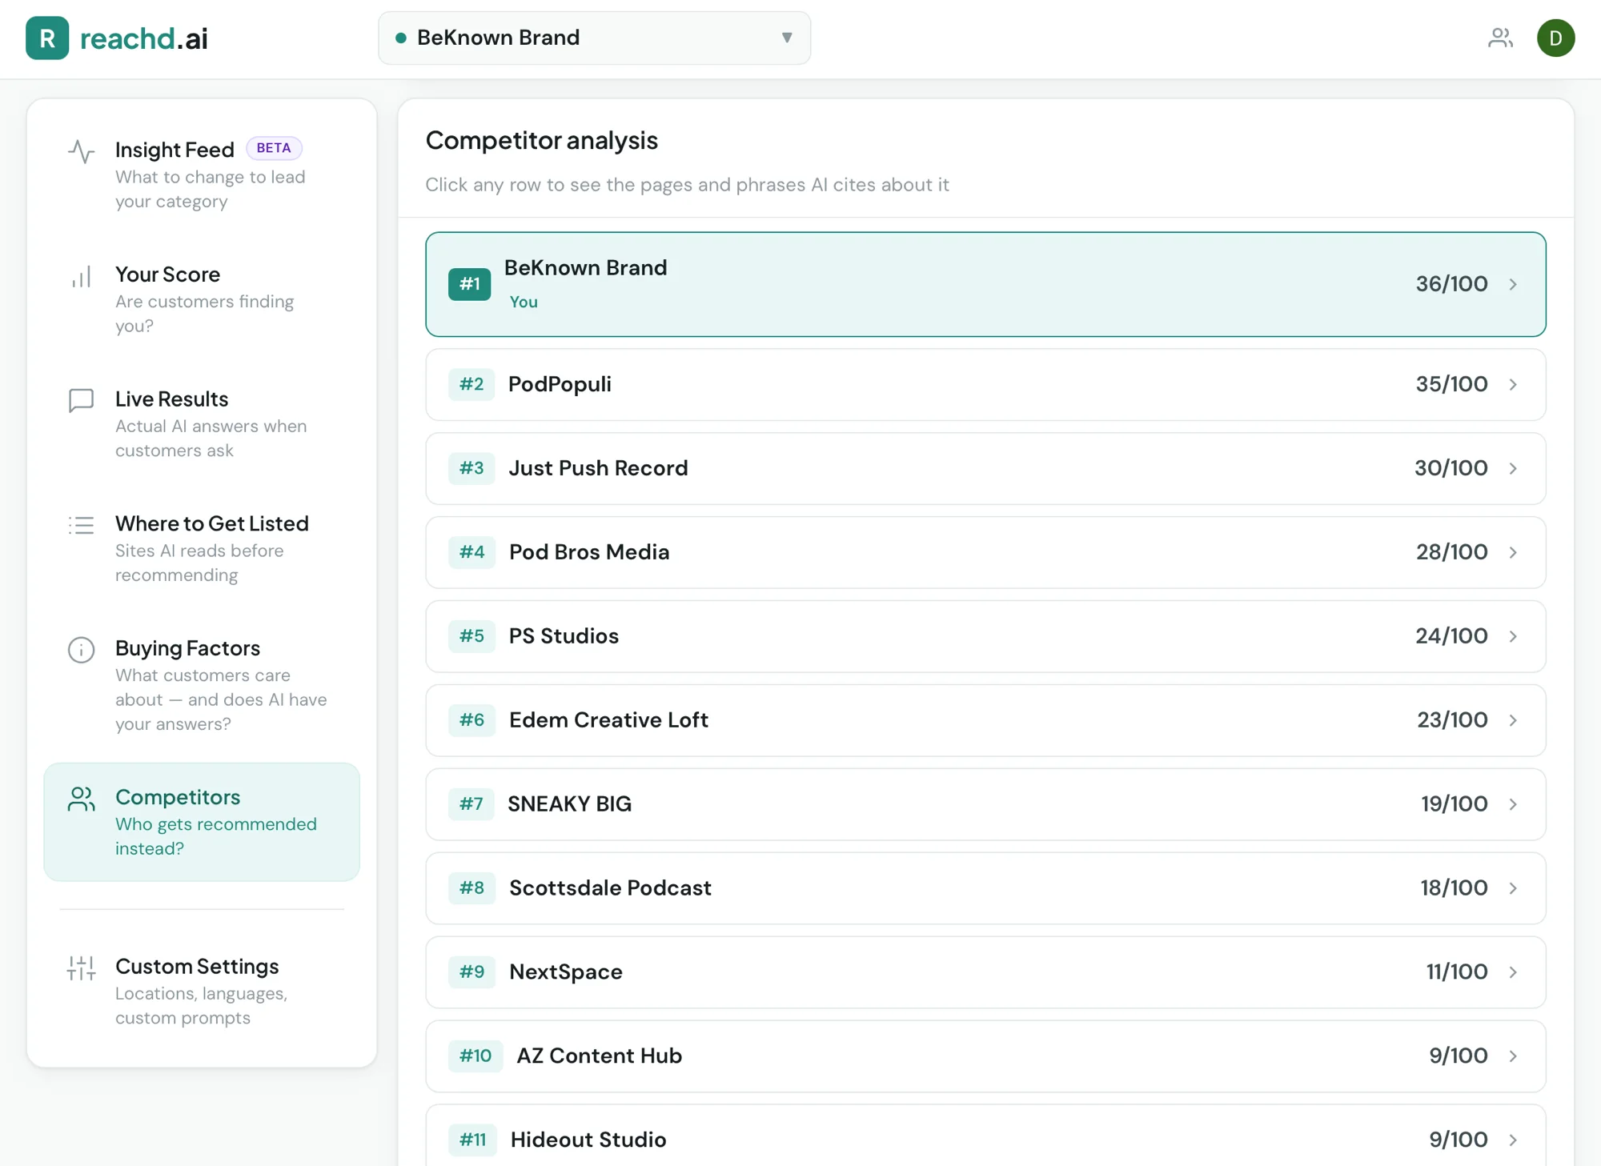Image resolution: width=1601 pixels, height=1166 pixels.
Task: Click the Competitor analysis heading
Action: coord(541,141)
